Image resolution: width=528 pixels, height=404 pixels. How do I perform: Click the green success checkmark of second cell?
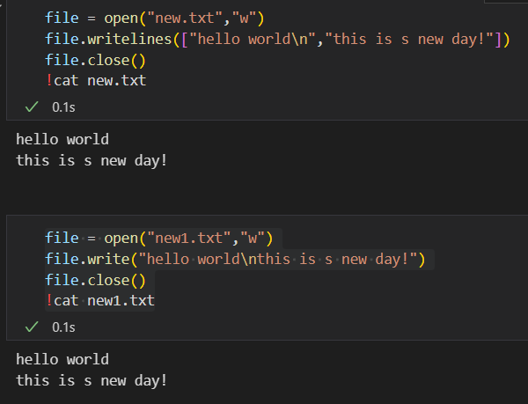tap(32, 327)
